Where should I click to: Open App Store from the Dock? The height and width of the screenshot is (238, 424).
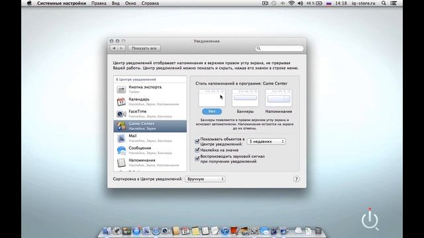pyautogui.click(x=136, y=231)
